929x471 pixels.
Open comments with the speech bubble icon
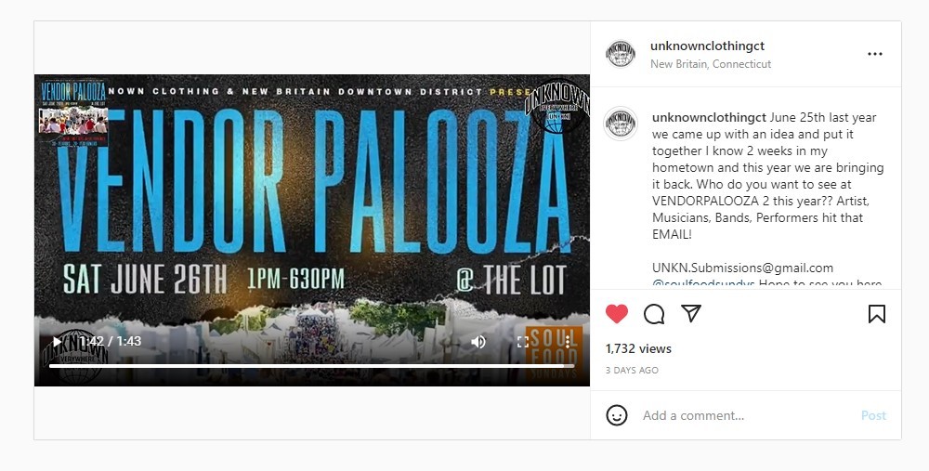[x=654, y=314]
